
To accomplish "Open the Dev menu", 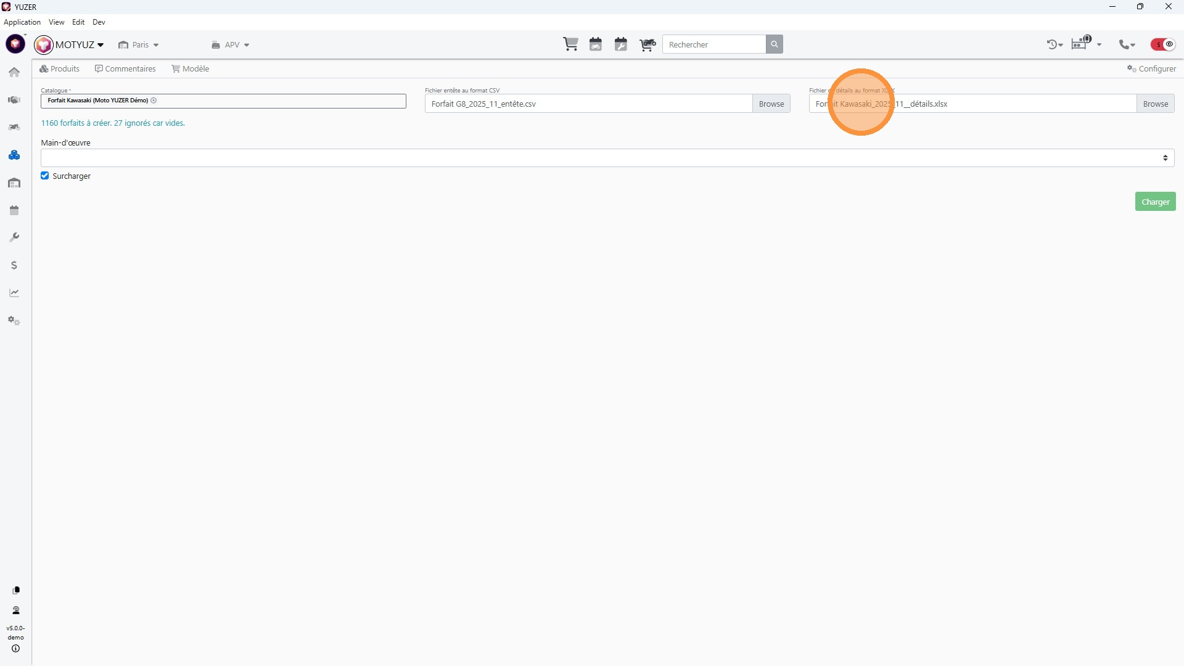I will 99,22.
